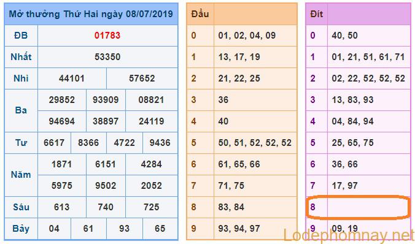This screenshot has width=415, height=244.
Task: Click the digit 8 label in Đít table
Action: (x=313, y=207)
